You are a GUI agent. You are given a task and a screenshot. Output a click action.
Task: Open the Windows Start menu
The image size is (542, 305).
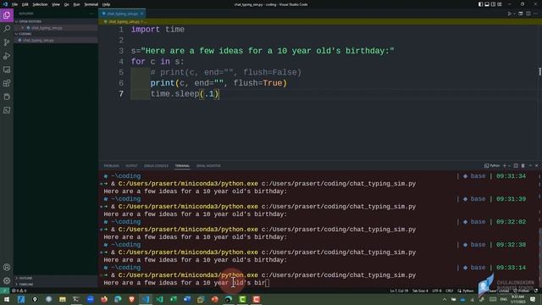(x=7, y=299)
